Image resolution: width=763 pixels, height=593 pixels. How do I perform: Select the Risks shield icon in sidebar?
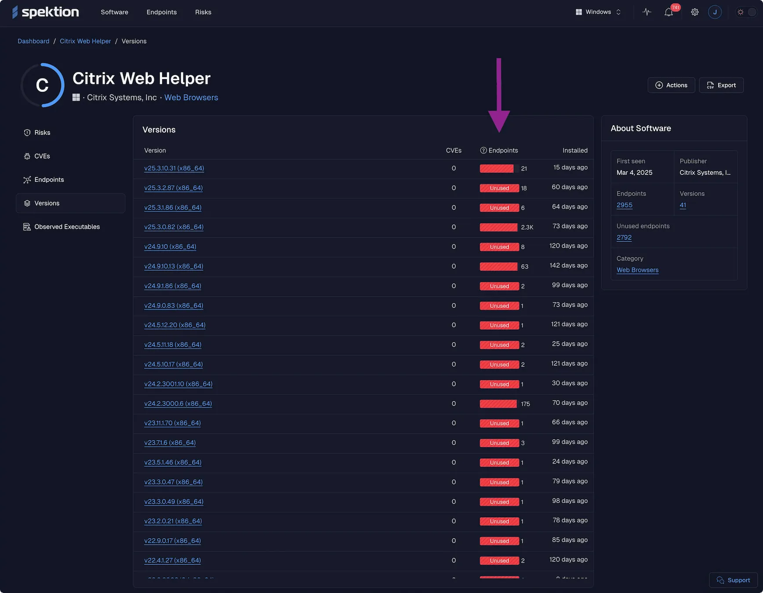[x=27, y=132]
